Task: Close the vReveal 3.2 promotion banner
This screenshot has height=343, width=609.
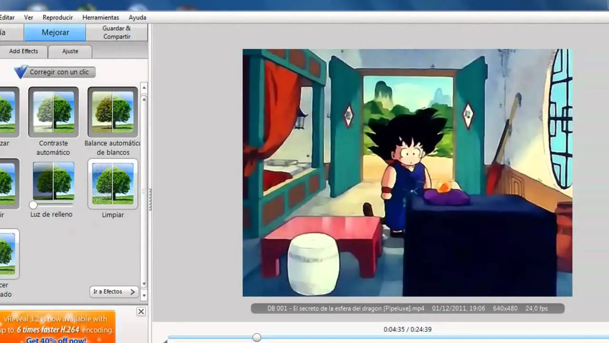Action: pyautogui.click(x=141, y=312)
